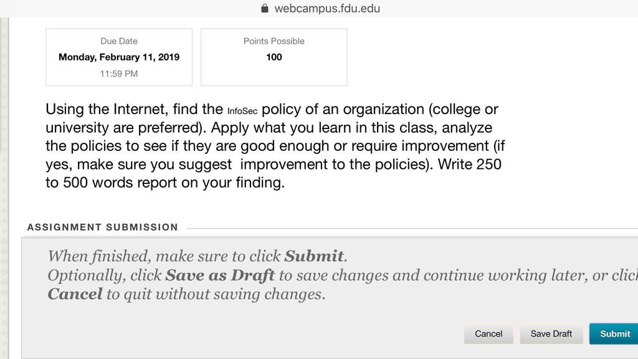Click the 11:59 PM due time
Screen dimensions: 638x359
(x=119, y=74)
